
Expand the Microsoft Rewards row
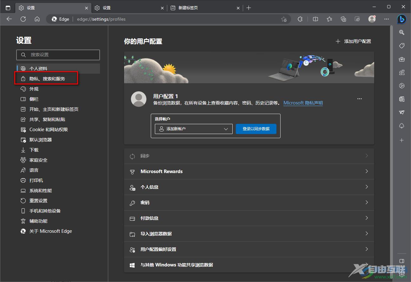tap(249, 171)
